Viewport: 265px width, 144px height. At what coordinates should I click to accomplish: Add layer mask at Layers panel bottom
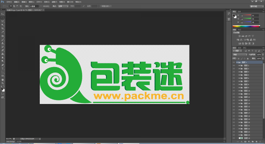click(x=245, y=142)
